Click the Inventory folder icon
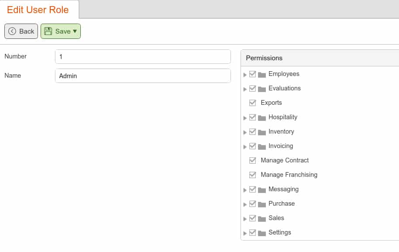Viewport: 399px width, 252px height. click(x=262, y=132)
